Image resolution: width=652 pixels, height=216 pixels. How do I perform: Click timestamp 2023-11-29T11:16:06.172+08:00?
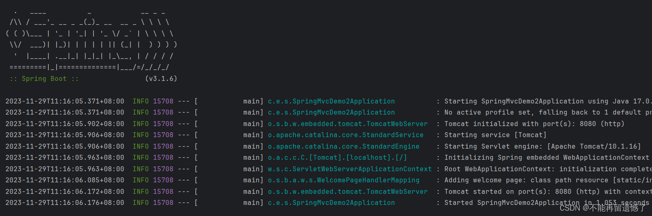pos(65,192)
